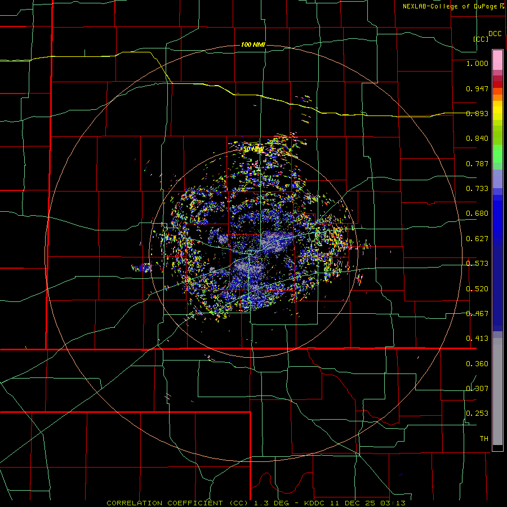Click the 0.787 scale value
The image size is (507, 507).
click(477, 163)
